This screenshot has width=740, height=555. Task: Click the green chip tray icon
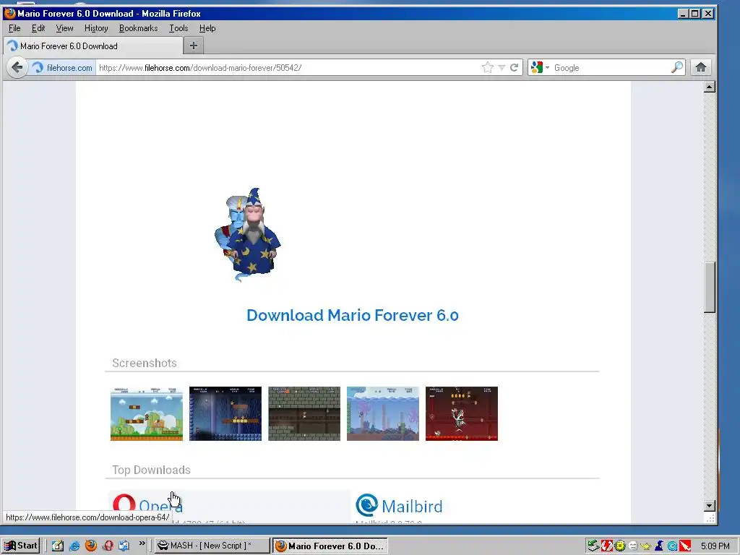[x=619, y=546]
